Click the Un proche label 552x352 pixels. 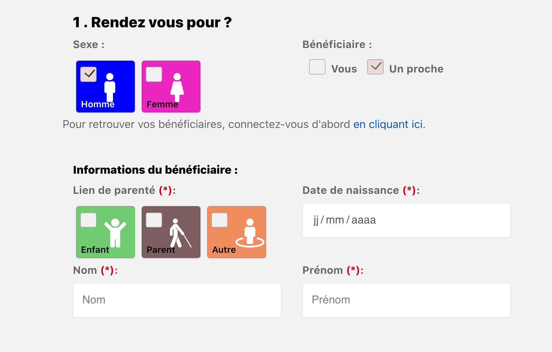tap(416, 69)
